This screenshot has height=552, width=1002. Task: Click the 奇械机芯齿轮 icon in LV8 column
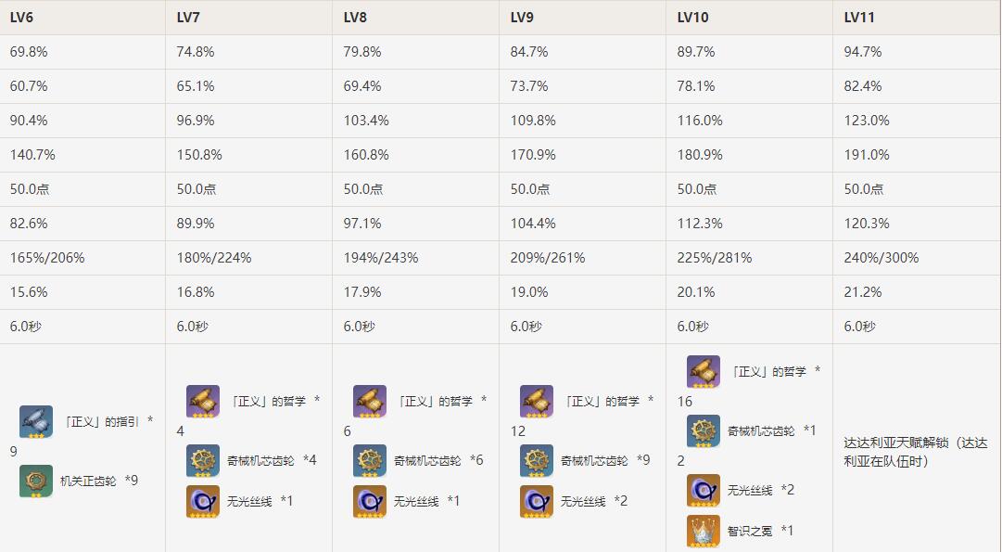point(370,460)
